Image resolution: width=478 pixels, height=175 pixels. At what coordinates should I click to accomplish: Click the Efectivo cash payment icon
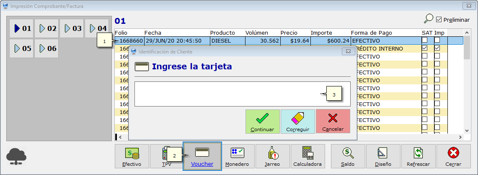[132, 157]
